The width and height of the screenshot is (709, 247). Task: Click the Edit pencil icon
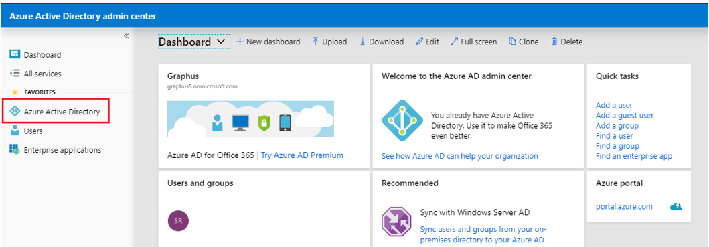tap(419, 42)
